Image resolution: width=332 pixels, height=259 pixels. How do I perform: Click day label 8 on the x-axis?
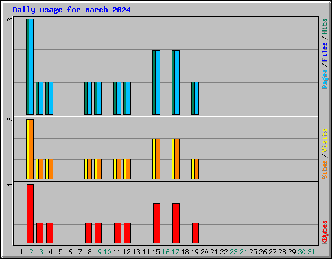(x=89, y=252)
